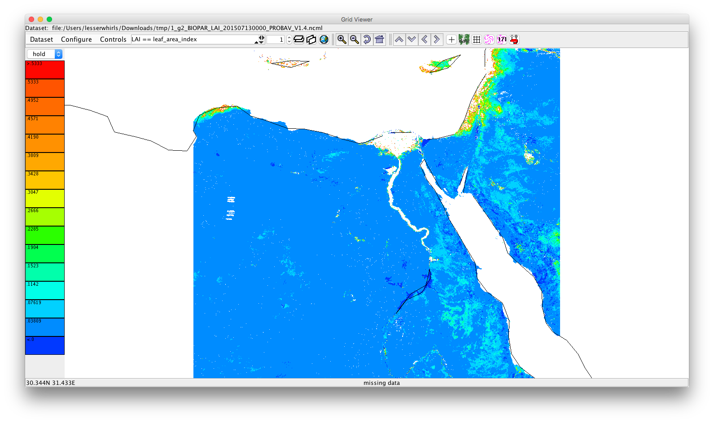Click the previous-view curved arrow icon
This screenshot has width=714, height=423.
tap(367, 39)
